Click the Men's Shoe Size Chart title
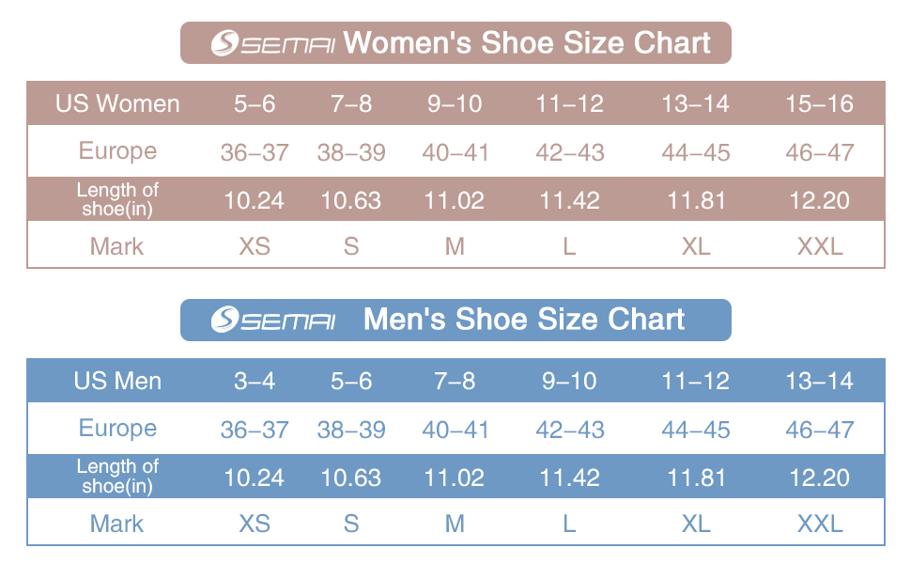The width and height of the screenshot is (911, 564). (x=524, y=320)
